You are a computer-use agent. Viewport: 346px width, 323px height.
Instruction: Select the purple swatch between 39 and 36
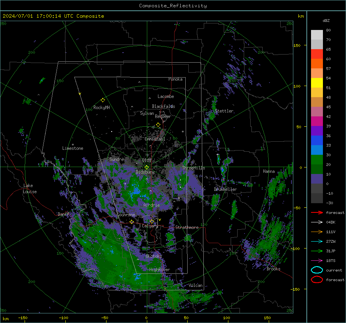[x=317, y=131]
